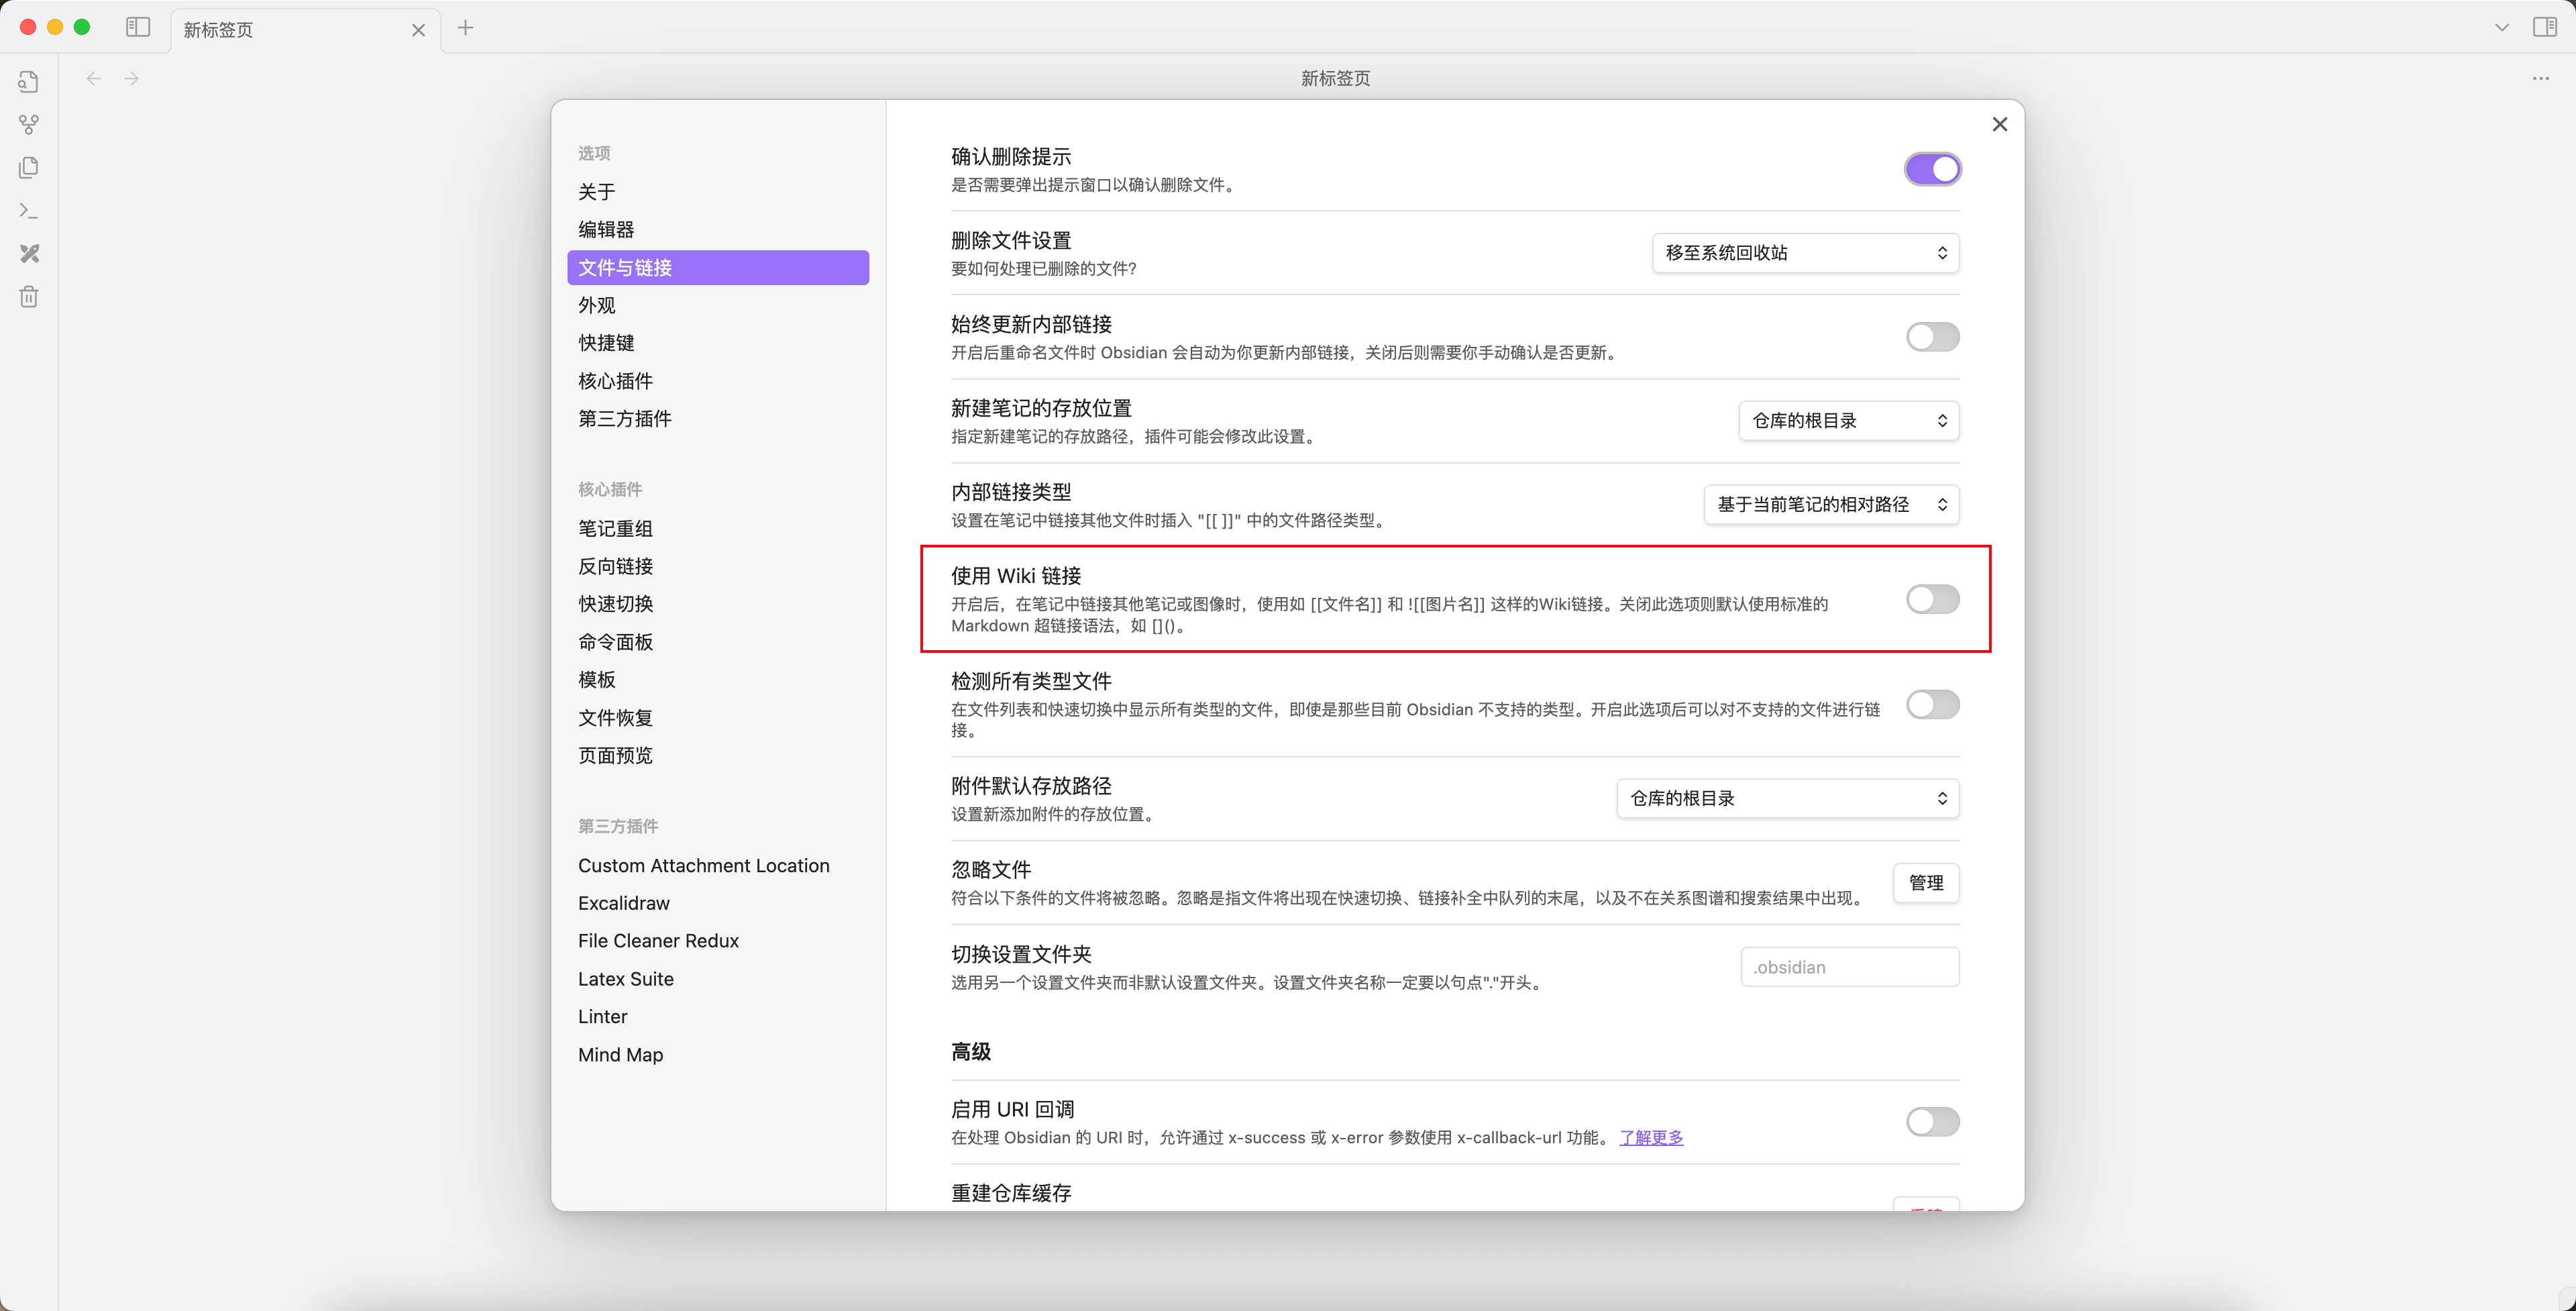
Task: Enable the 使用 Wiki 链接 toggle
Action: tap(1931, 599)
